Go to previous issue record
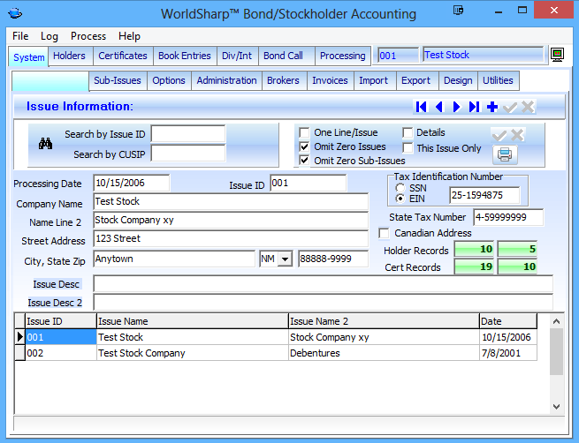Viewport: 579px width, 443px height. 438,107
